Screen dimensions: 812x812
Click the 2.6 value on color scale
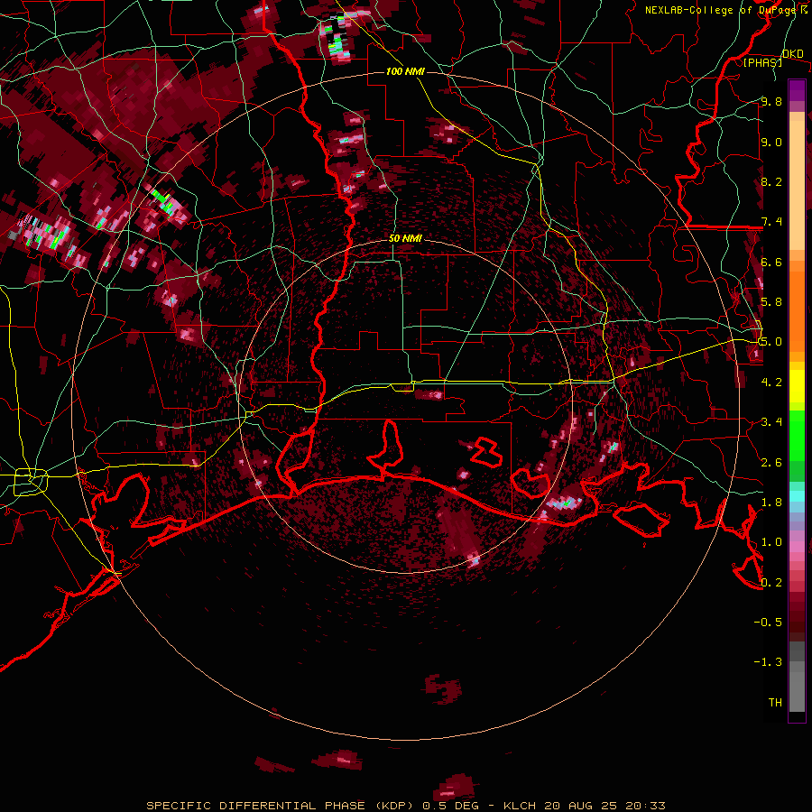pos(771,463)
